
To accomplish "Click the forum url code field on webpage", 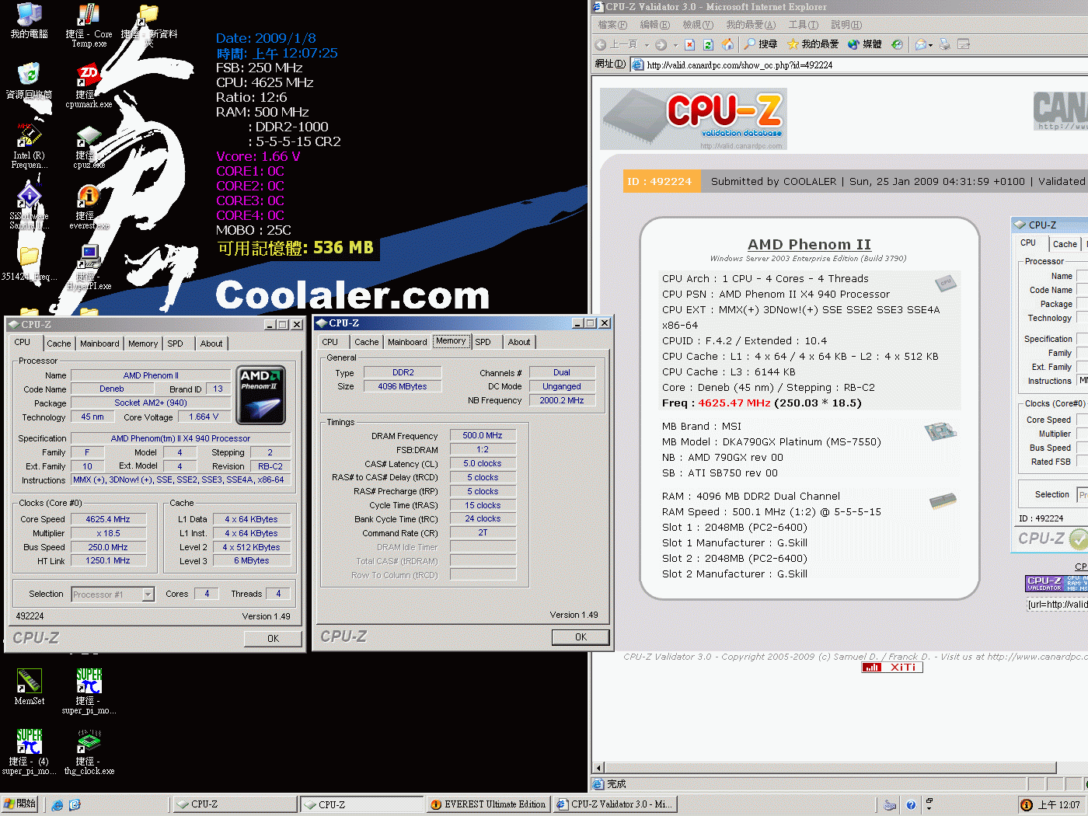I will point(1057,605).
